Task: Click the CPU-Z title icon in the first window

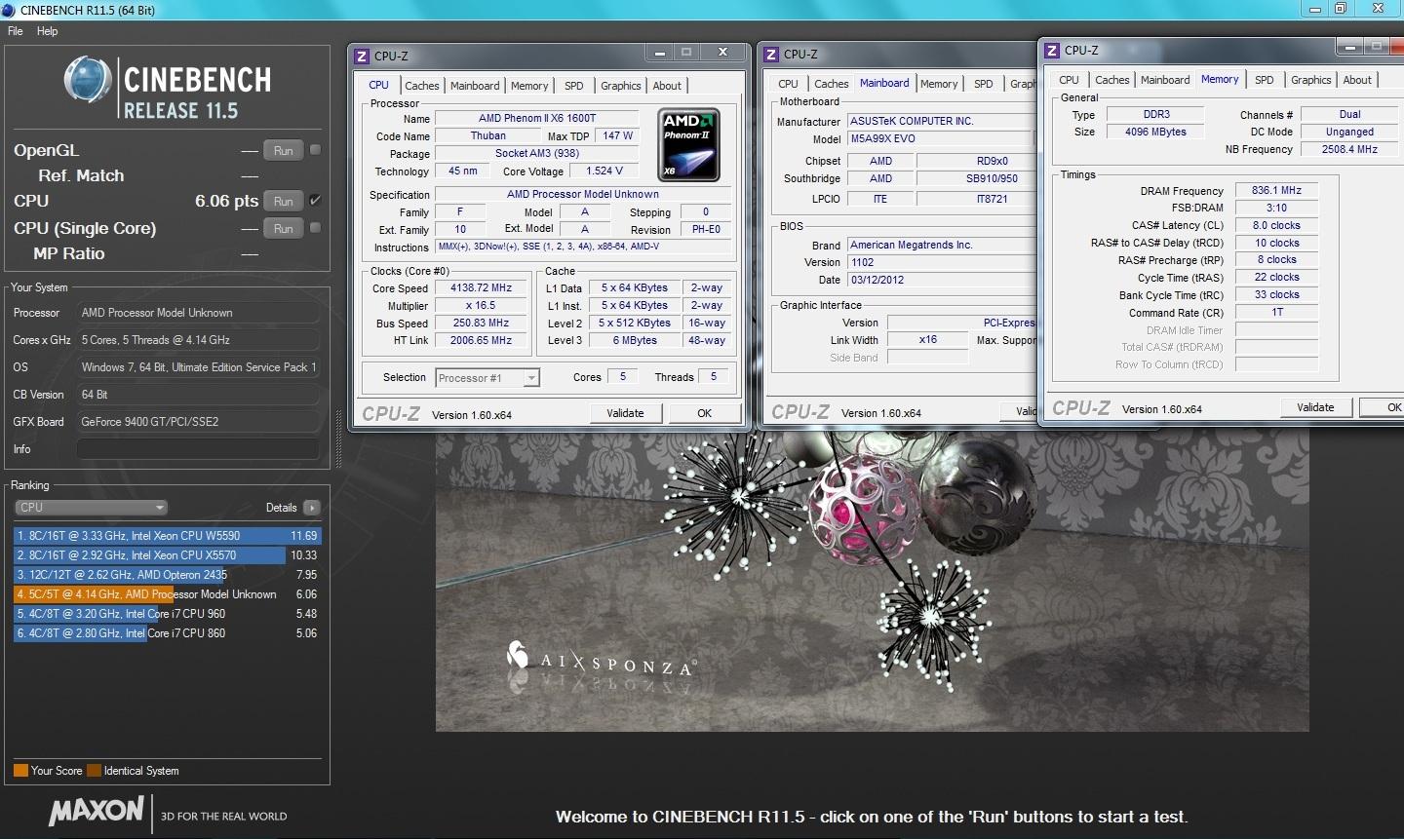Action: (x=362, y=57)
